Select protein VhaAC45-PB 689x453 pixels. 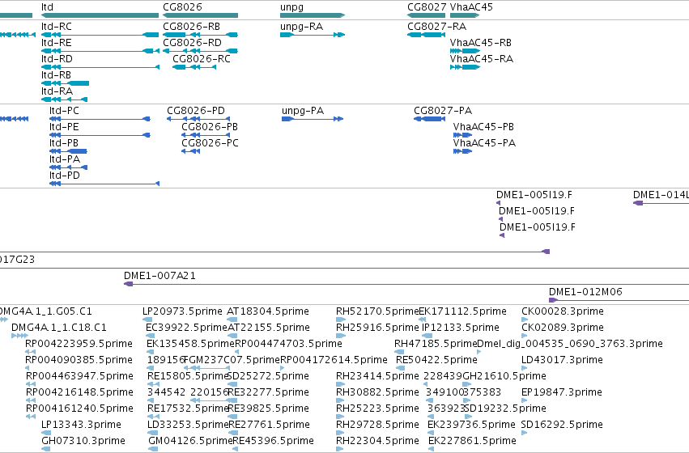tap(483, 127)
